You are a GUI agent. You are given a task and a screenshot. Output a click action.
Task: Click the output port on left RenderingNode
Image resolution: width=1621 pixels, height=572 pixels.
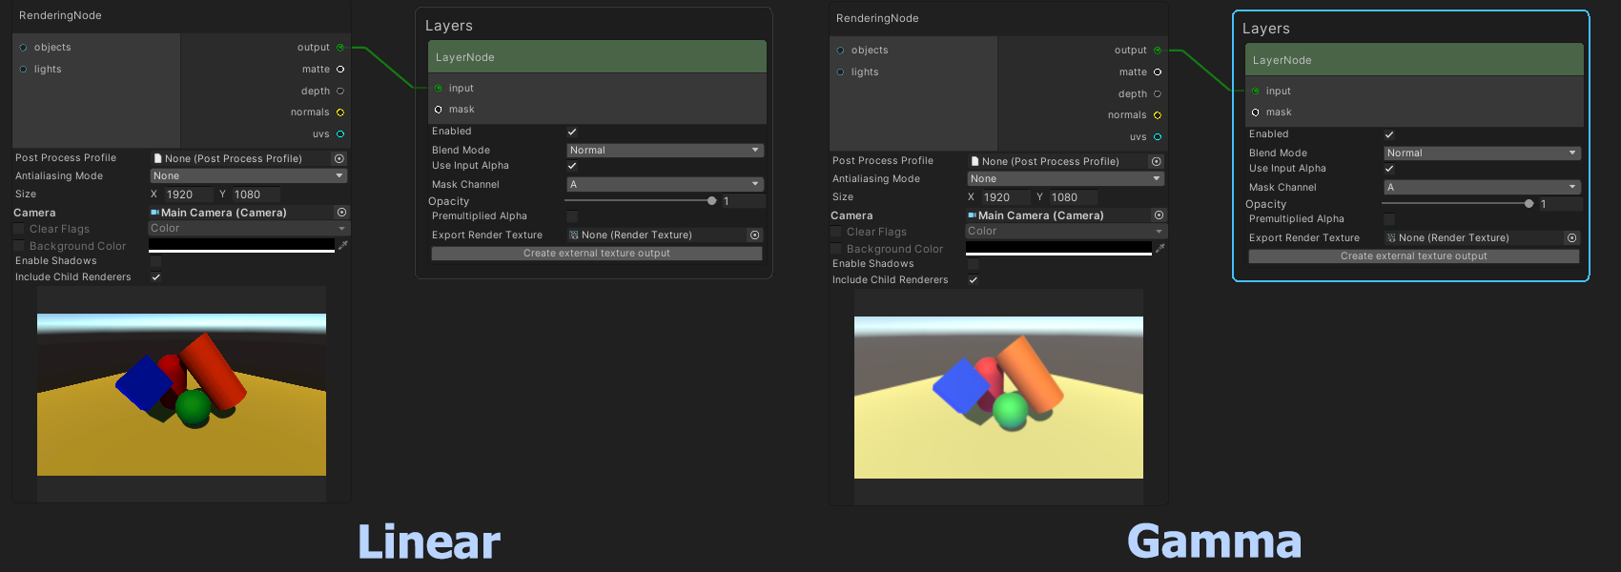click(340, 48)
